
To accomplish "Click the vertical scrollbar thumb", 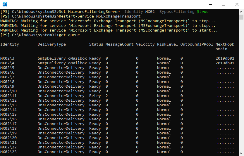I will (x=241, y=17).
